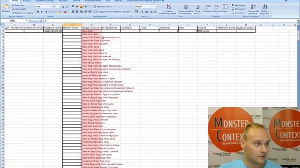This screenshot has width=300, height=168.
Task: Click cell containing http://ya.ru
Action: pos(207,31)
